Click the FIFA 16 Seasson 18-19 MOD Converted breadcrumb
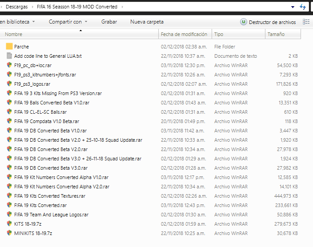The height and width of the screenshot is (247, 313). tap(77, 7)
